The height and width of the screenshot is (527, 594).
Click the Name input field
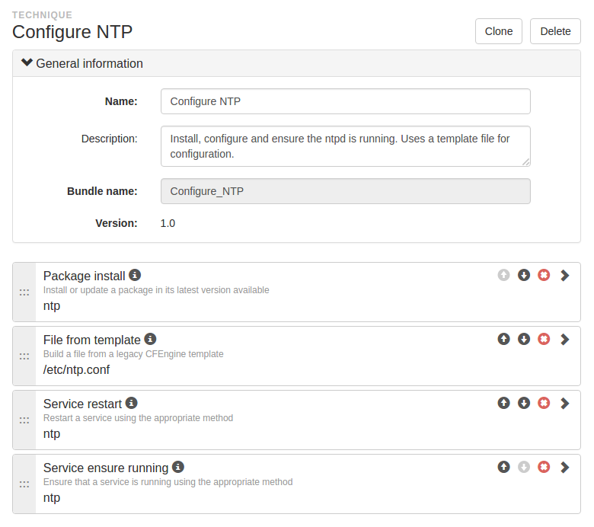tap(346, 101)
